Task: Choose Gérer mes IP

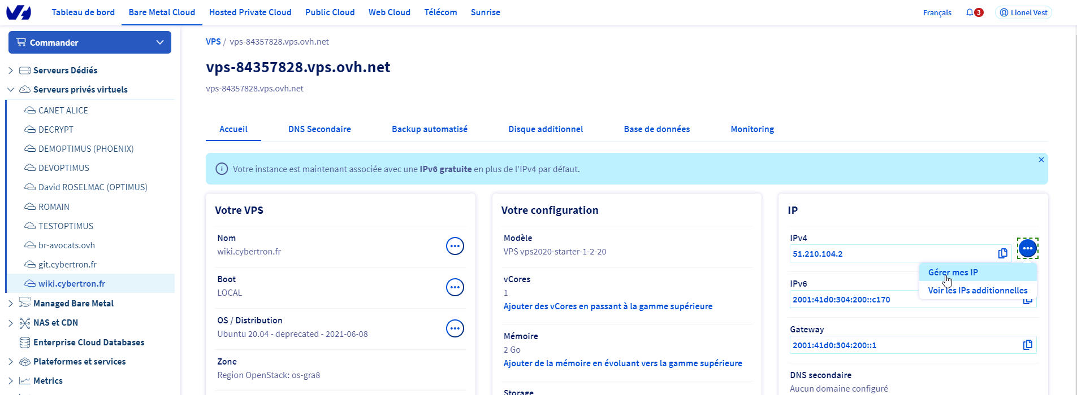Action: pos(978,273)
